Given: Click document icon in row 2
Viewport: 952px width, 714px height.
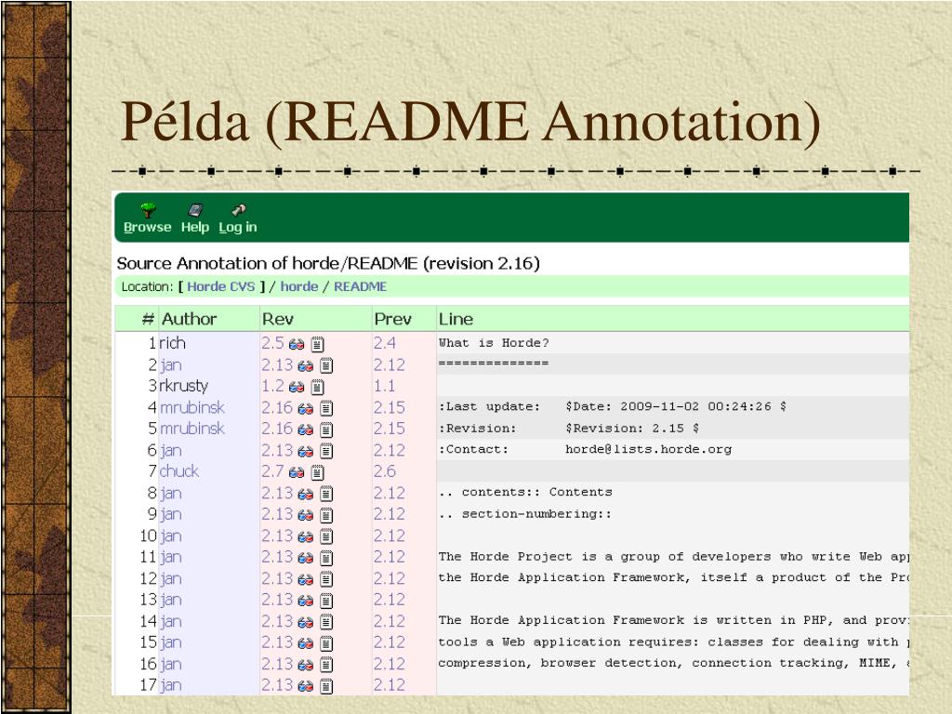Looking at the screenshot, I should point(326,365).
